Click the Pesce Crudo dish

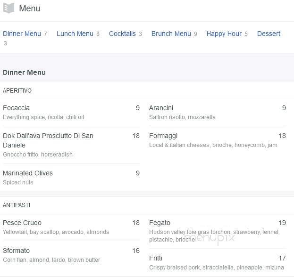click(x=22, y=223)
